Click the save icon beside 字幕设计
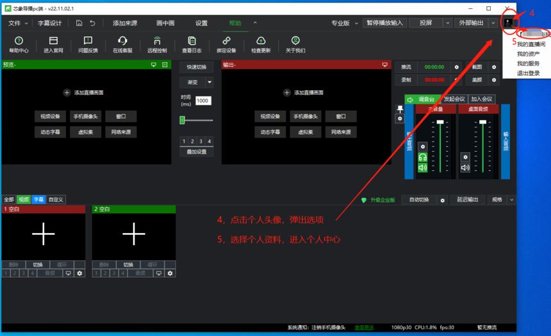The image size is (551, 336). [x=79, y=23]
